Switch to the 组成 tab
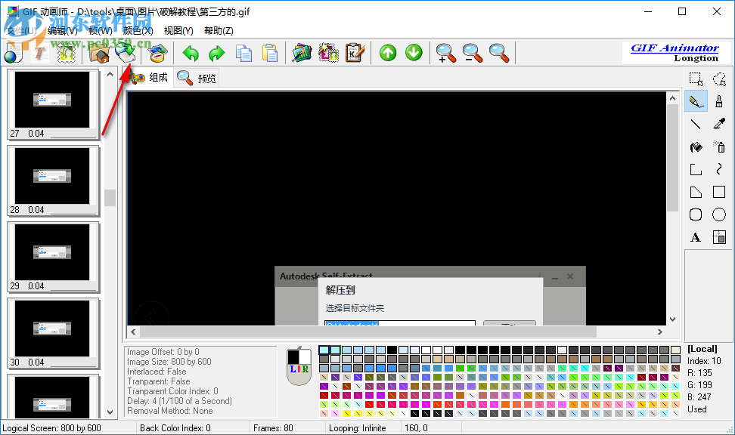Image resolution: width=735 pixels, height=435 pixels. point(159,77)
